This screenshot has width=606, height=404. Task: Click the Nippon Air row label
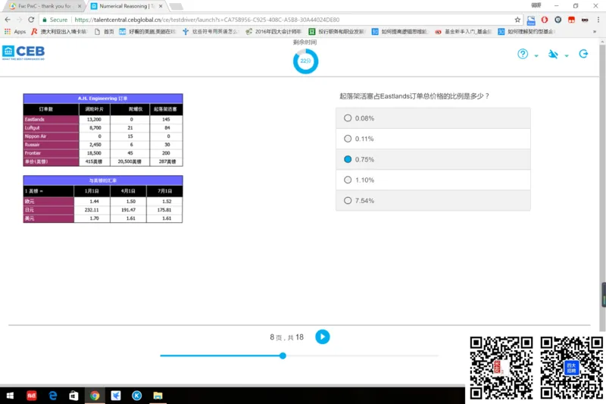coord(52,136)
